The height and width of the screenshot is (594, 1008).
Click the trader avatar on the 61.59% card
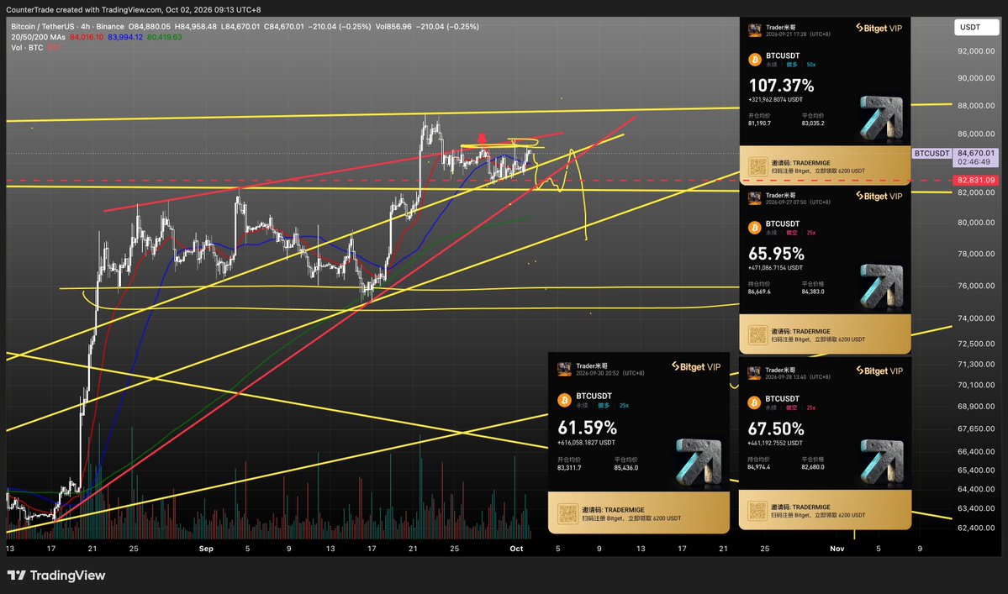click(564, 369)
